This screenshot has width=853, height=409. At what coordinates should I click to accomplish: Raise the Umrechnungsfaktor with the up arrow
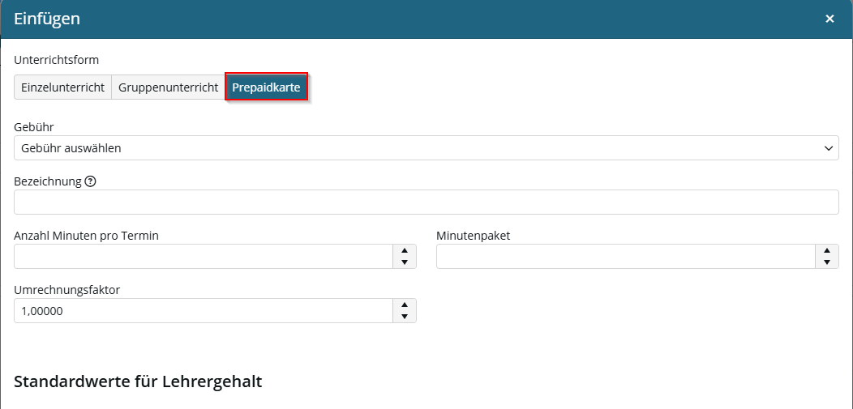404,305
